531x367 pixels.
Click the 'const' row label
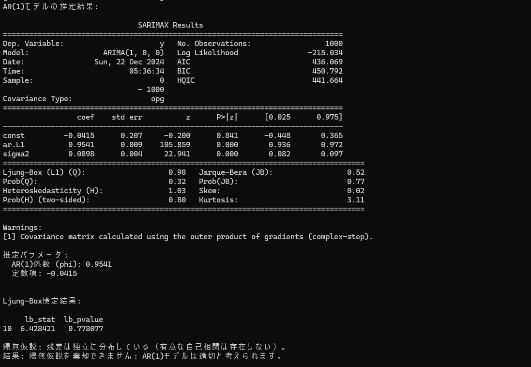point(14,136)
